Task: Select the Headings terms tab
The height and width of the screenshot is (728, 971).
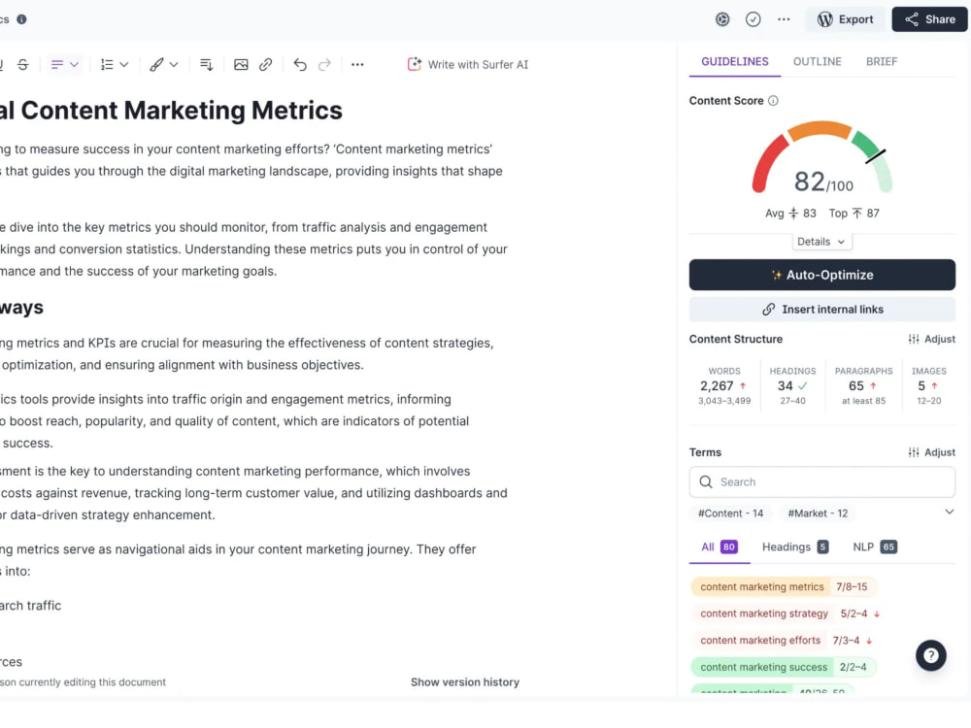Action: (794, 547)
